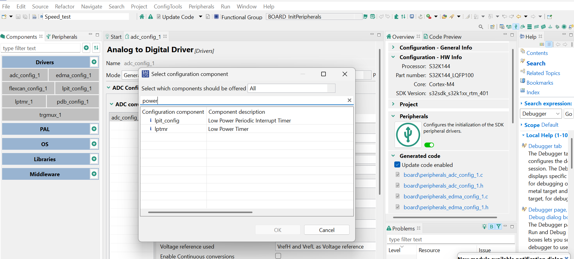Viewport: 574px width, 259px height.
Task: Expand the Project section
Action: point(393,104)
